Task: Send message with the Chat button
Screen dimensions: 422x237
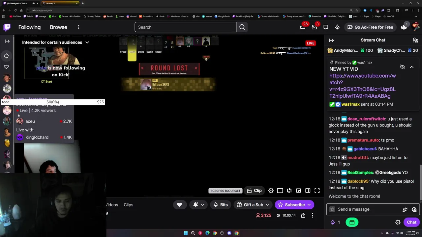Action: point(411,222)
